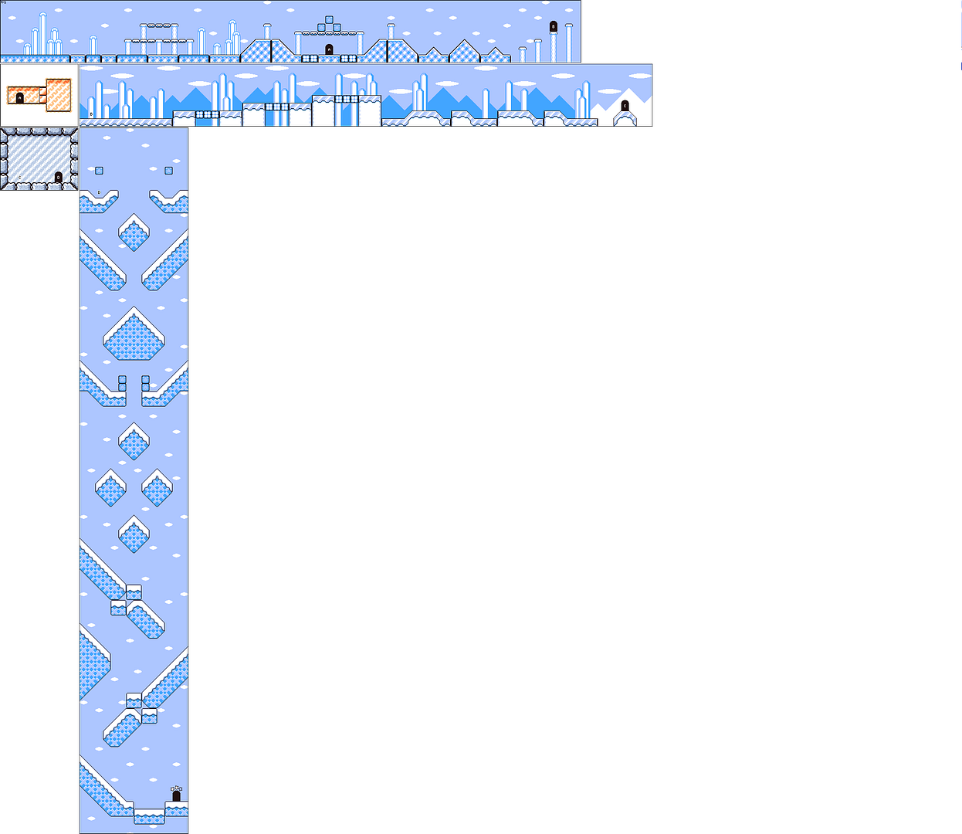The width and height of the screenshot is (962, 834).
Task: Select door B atop the tall ice pillar
Action: point(553,26)
